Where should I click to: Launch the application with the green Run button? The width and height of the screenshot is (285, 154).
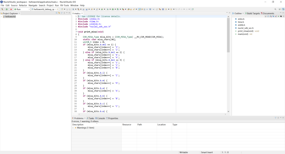7,9
